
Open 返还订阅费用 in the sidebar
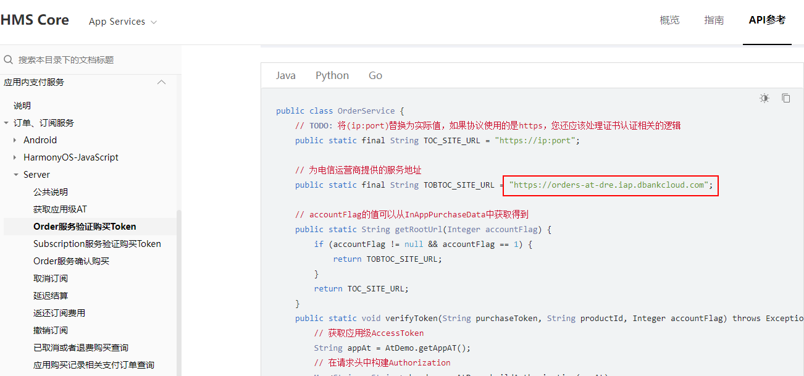tap(59, 313)
